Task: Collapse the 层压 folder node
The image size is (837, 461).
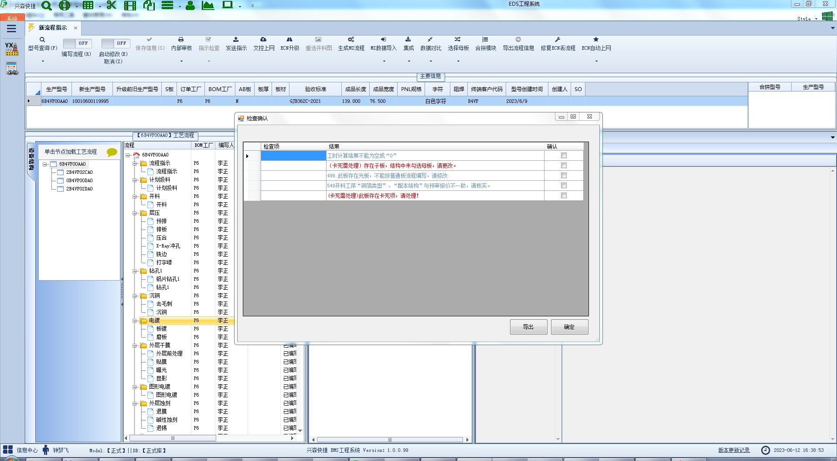Action: pyautogui.click(x=135, y=213)
